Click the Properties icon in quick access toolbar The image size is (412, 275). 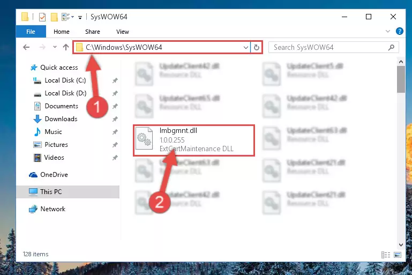pos(42,17)
